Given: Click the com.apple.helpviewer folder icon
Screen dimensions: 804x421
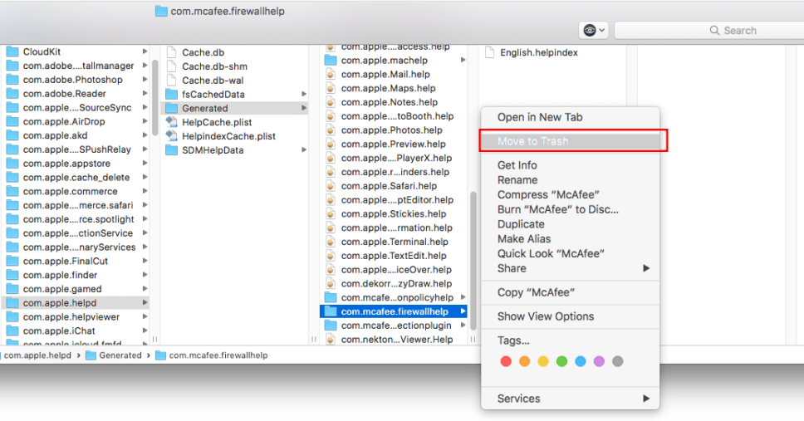Looking at the screenshot, I should (x=12, y=317).
